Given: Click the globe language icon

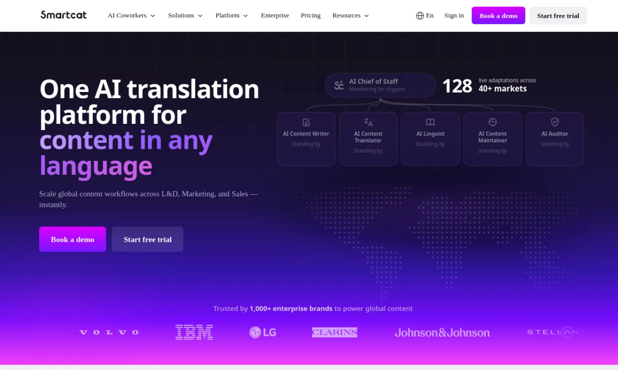Looking at the screenshot, I should click(420, 15).
